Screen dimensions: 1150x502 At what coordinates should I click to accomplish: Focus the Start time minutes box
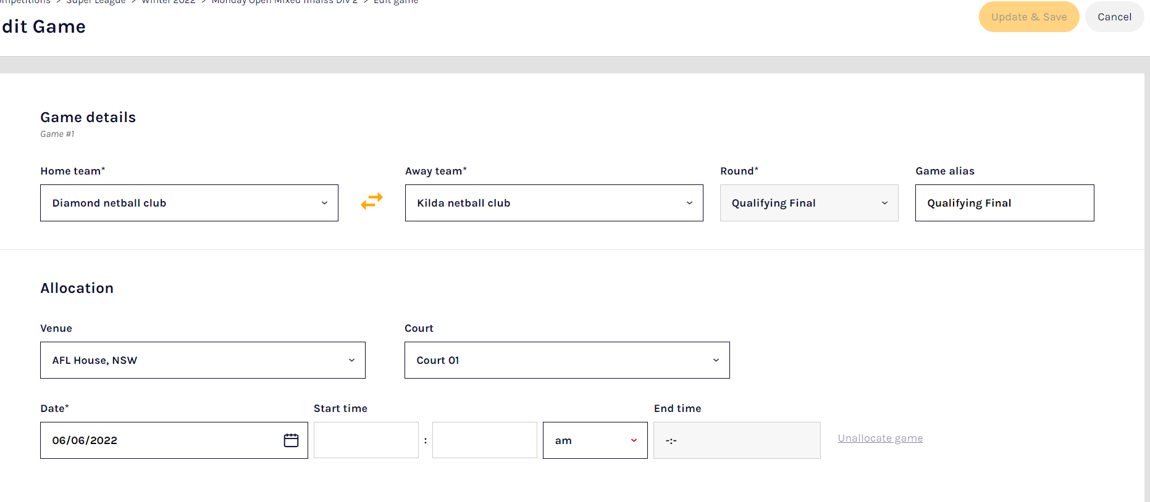[484, 440]
